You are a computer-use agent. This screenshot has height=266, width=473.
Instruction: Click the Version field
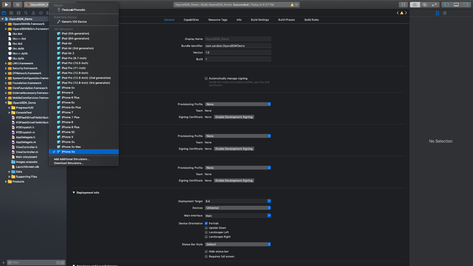238,52
